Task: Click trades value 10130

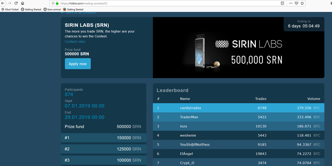Action: [261, 126]
